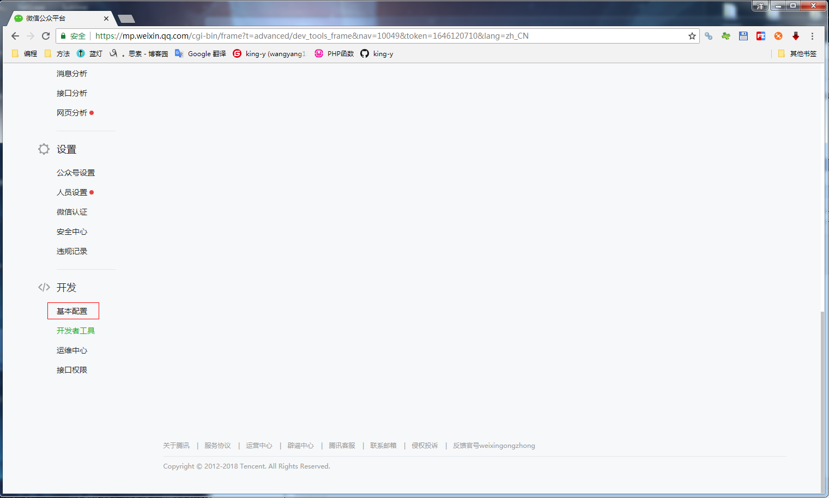Click the green padlock security icon
The height and width of the screenshot is (498, 829).
pyautogui.click(x=63, y=36)
